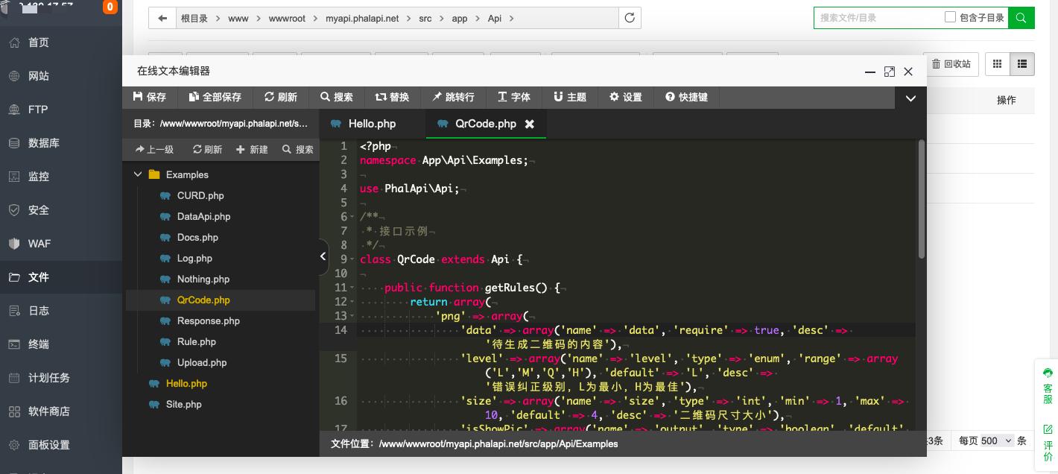The width and height of the screenshot is (1058, 474).
Task: Collapse the Examples folder
Action: point(138,174)
